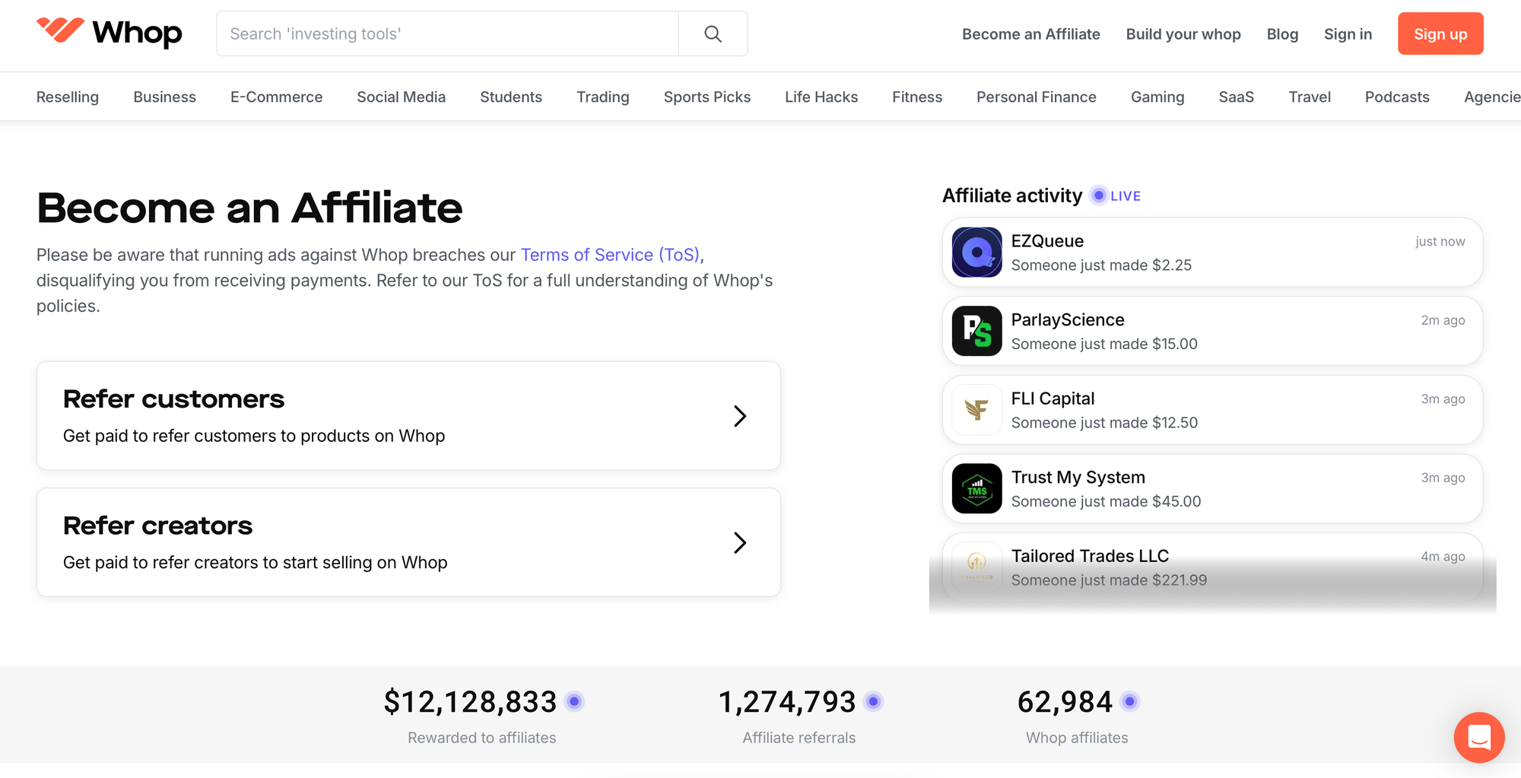Image resolution: width=1521 pixels, height=778 pixels.
Task: Open the SaaS category
Action: point(1236,97)
